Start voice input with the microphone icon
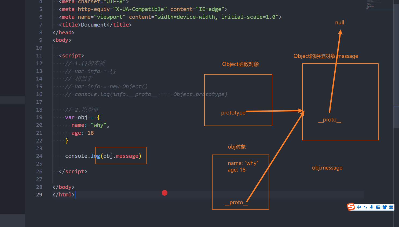The image size is (399, 227). [x=372, y=207]
